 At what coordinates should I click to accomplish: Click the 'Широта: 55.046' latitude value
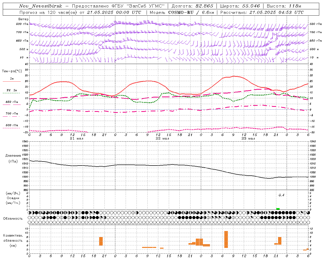click(240, 6)
